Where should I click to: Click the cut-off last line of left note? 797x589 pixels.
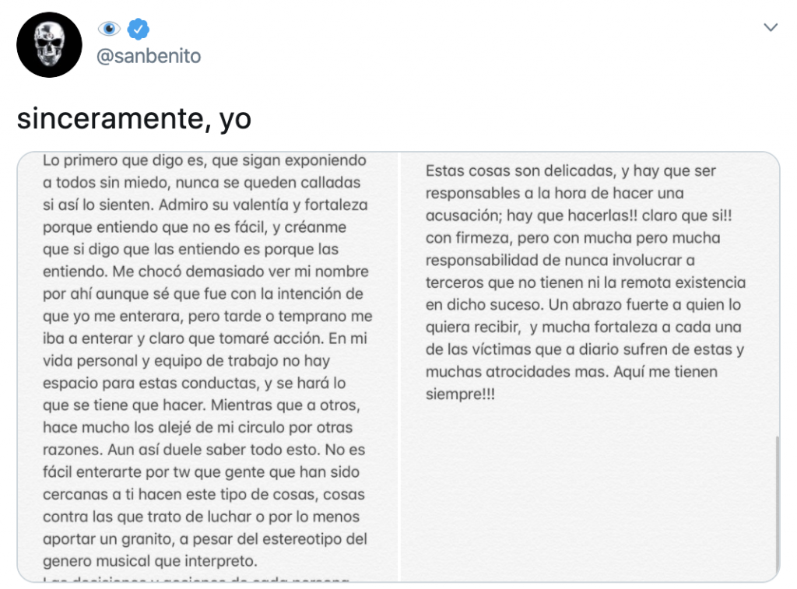point(196,578)
